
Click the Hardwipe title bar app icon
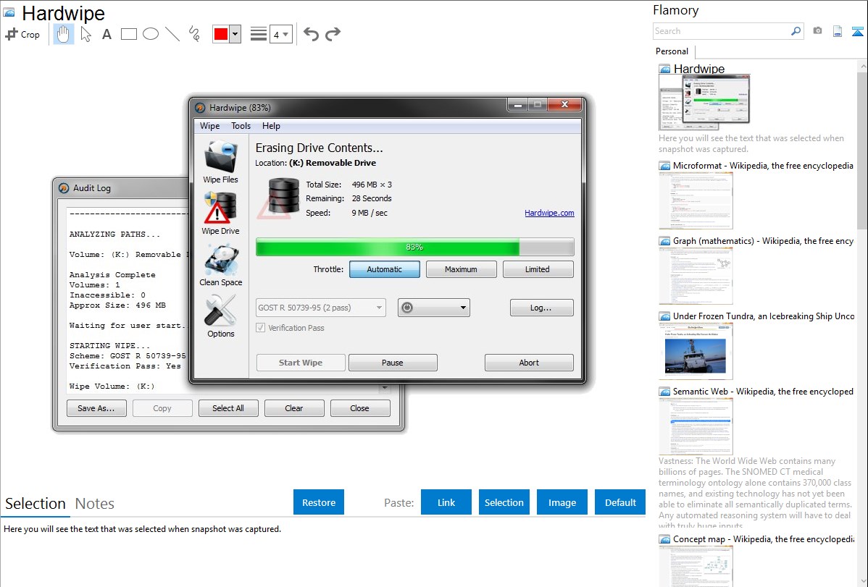[x=200, y=107]
